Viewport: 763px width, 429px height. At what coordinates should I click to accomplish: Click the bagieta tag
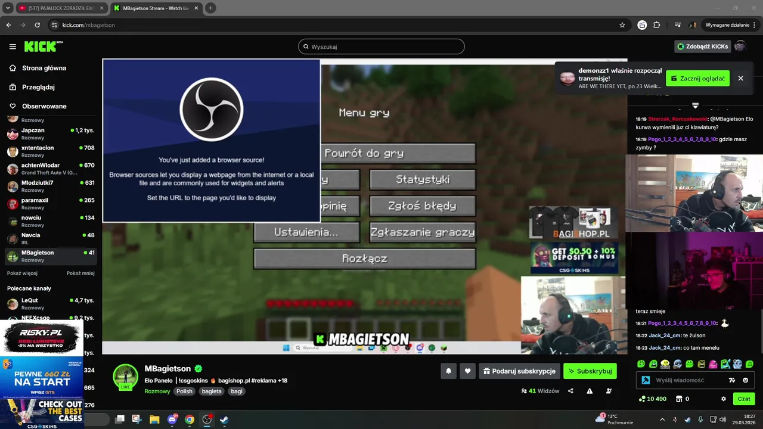pos(212,391)
